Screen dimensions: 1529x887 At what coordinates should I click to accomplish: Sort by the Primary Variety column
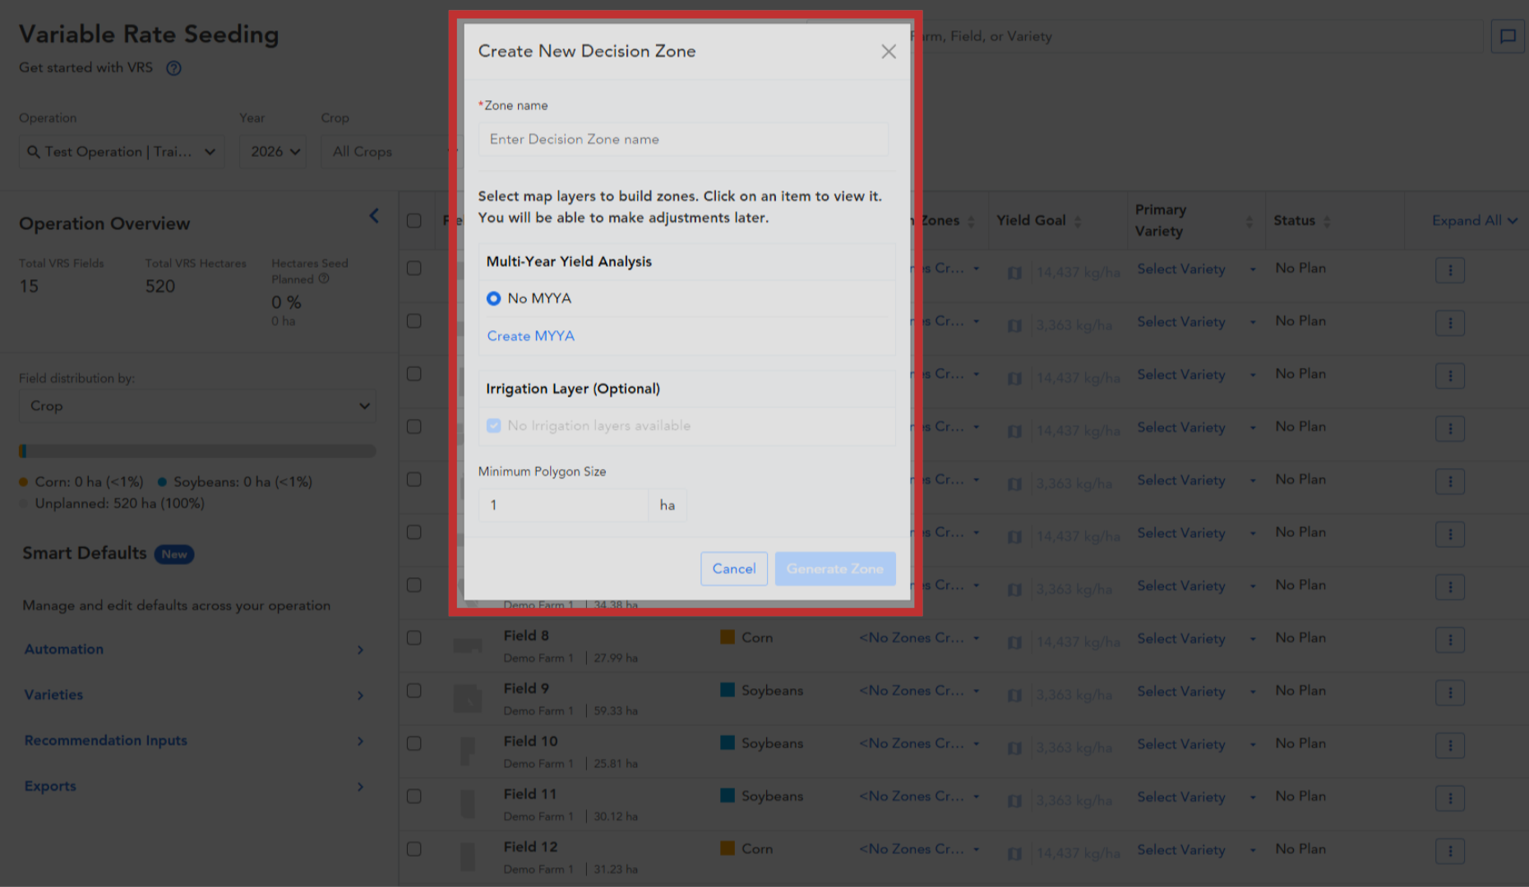1250,221
